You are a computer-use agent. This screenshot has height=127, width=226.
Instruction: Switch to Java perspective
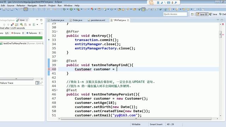(x=213, y=14)
